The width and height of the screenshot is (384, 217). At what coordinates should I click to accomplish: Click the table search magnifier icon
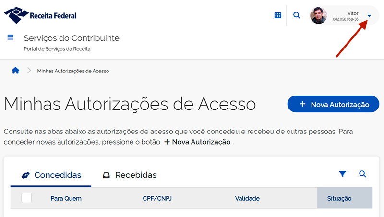click(362, 174)
